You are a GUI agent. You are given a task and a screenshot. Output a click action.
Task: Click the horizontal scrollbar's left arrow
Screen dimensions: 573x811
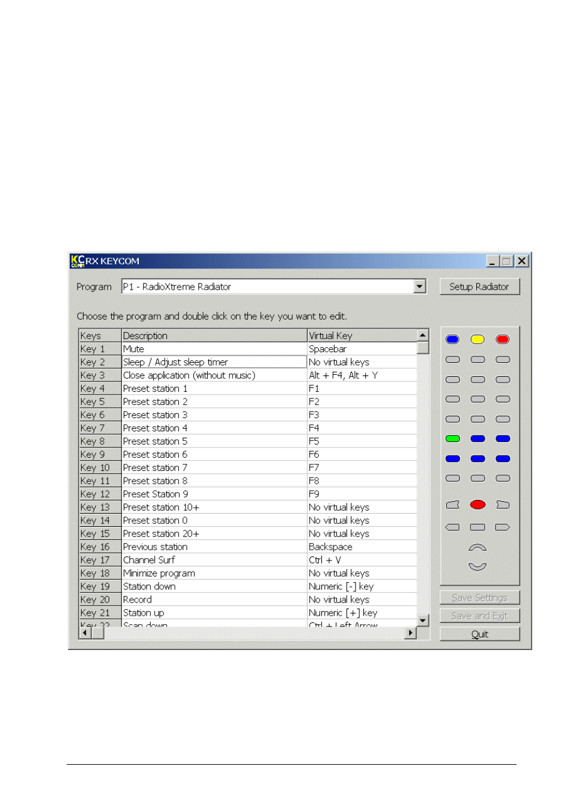(x=85, y=633)
